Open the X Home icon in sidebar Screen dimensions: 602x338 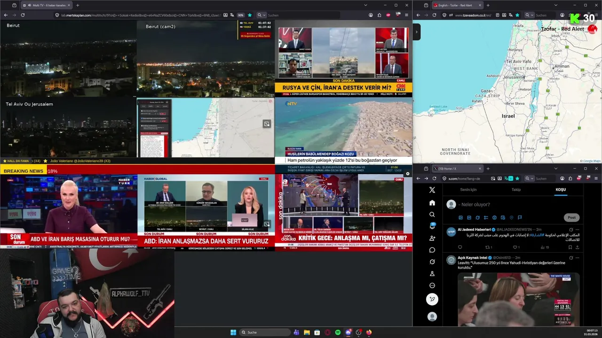432,203
